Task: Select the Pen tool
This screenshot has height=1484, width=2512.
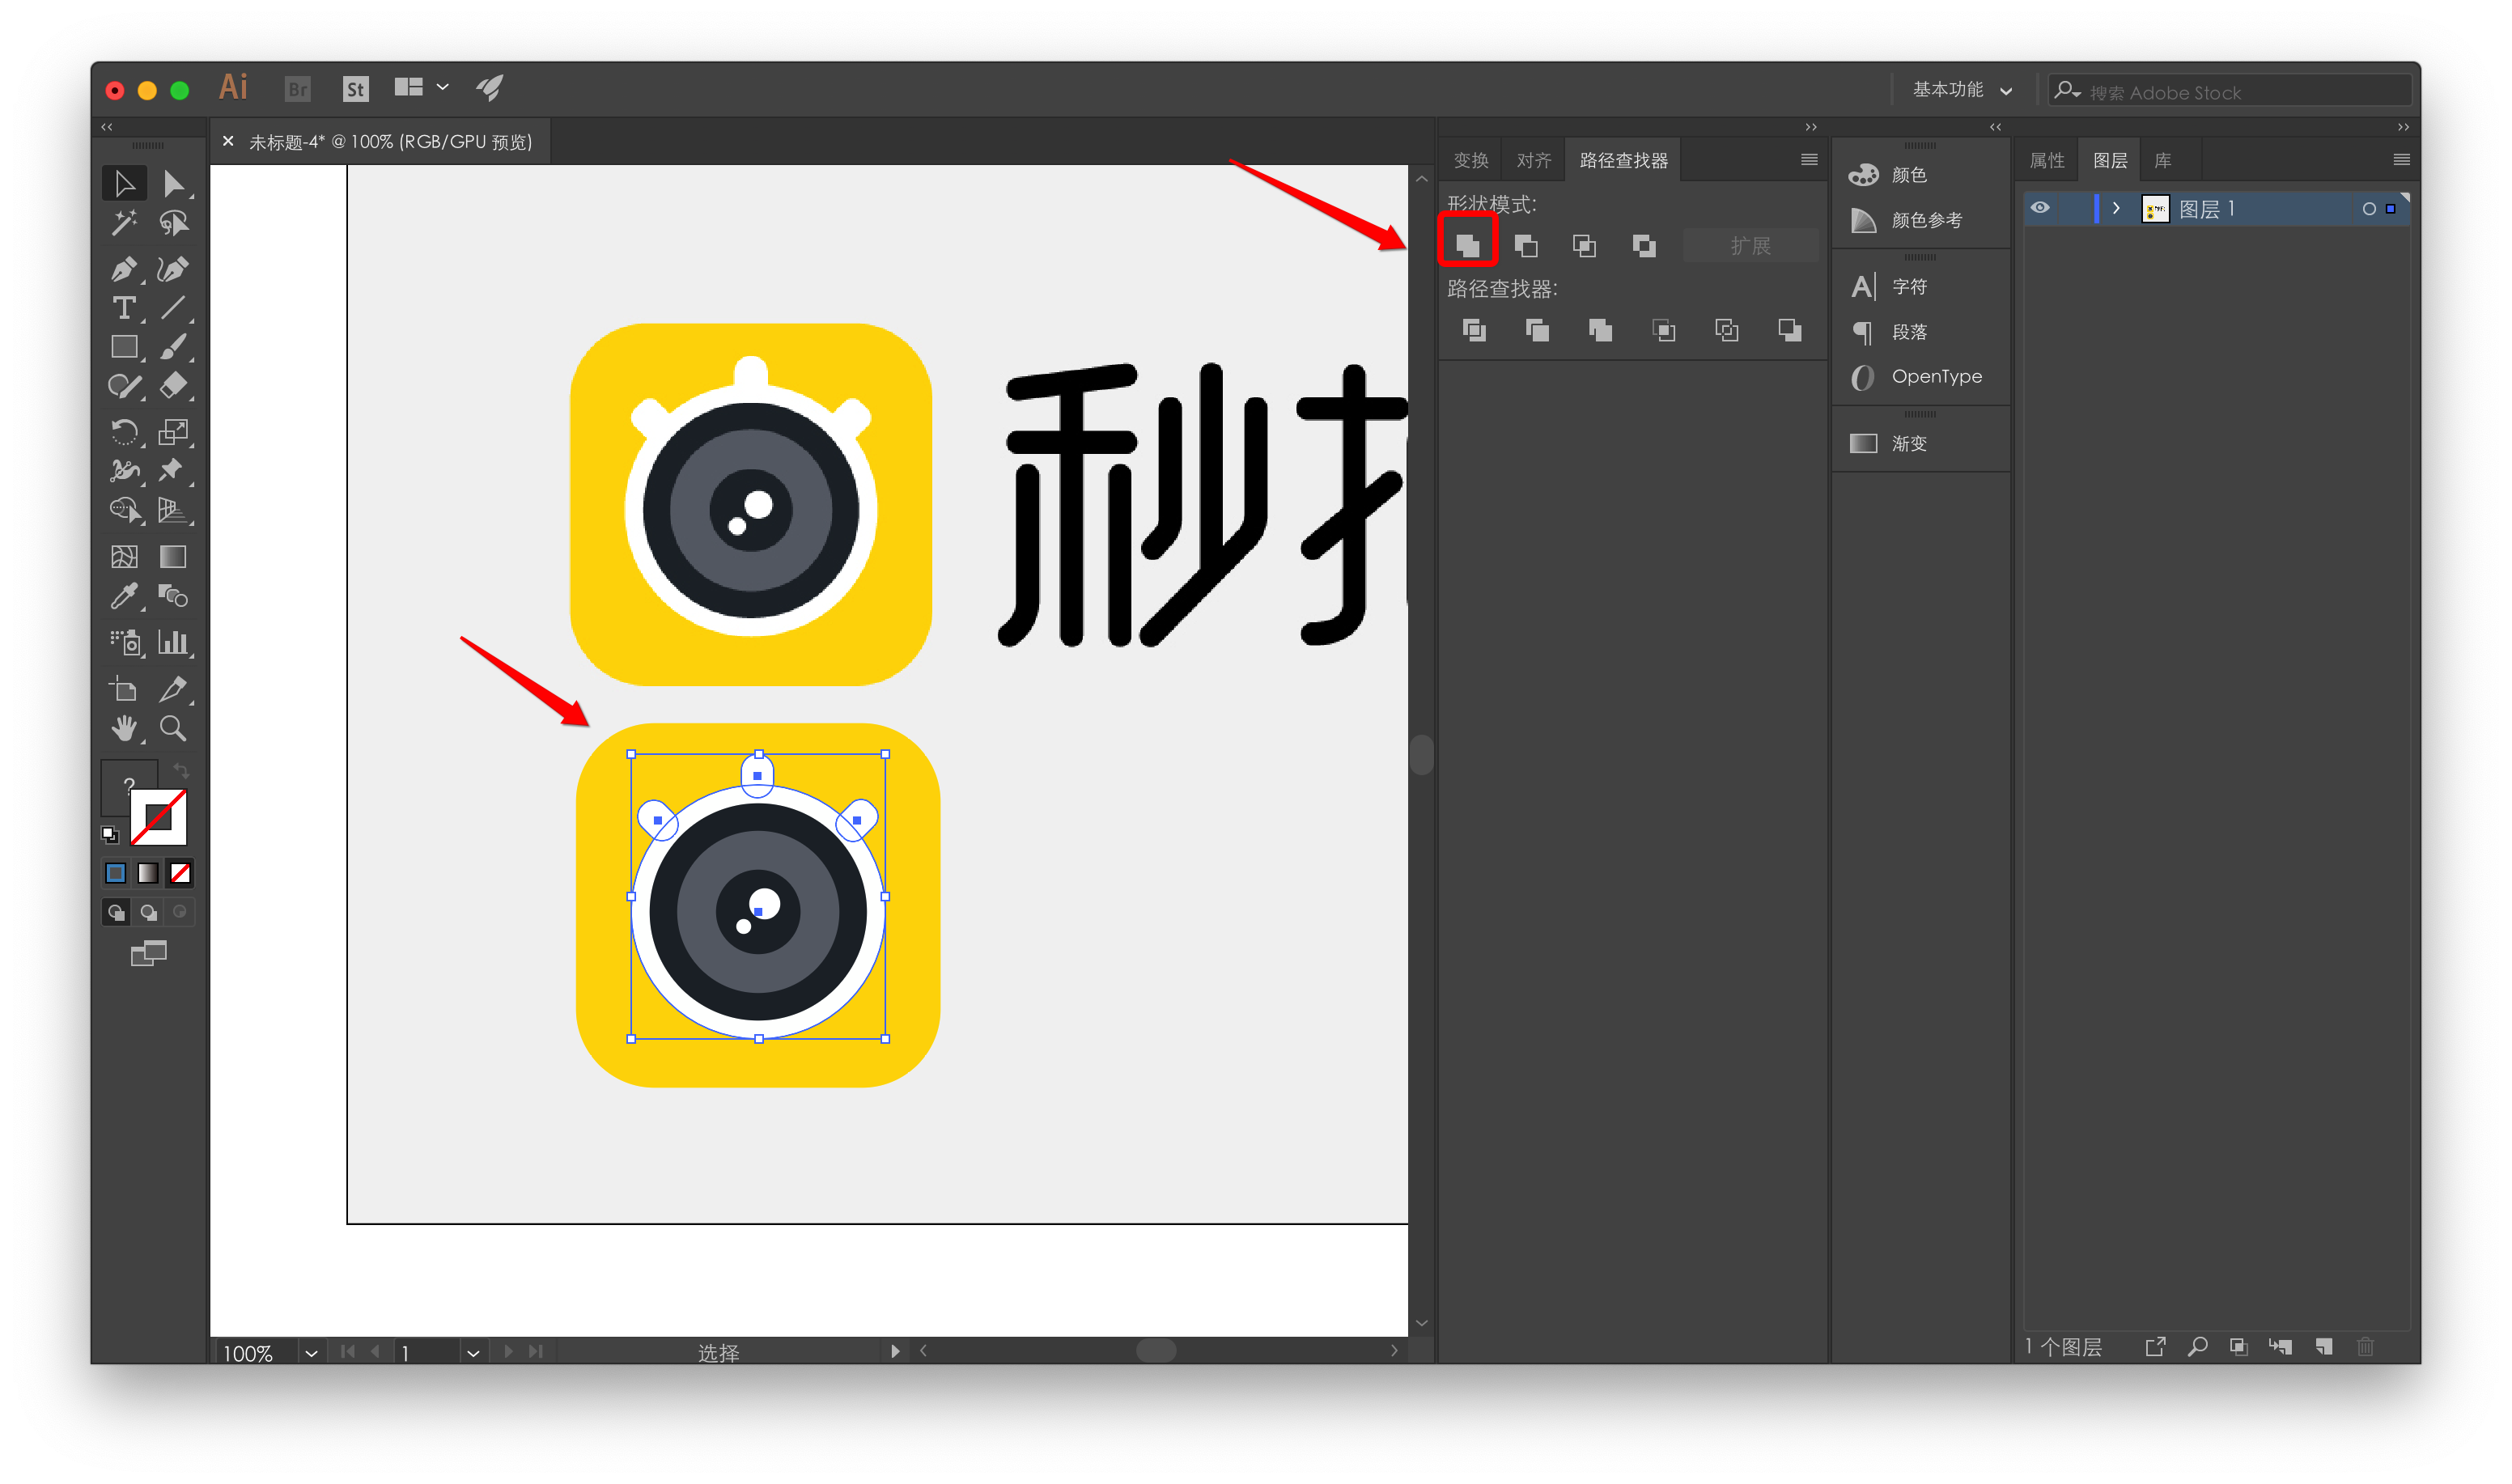Action: (123, 269)
